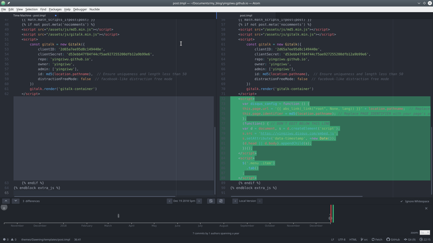Click the round icon left of the timeline
433x243 pixels.
pos(4,208)
